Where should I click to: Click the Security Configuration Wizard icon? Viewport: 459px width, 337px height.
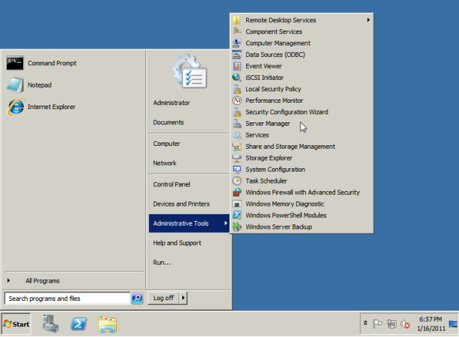coord(237,112)
